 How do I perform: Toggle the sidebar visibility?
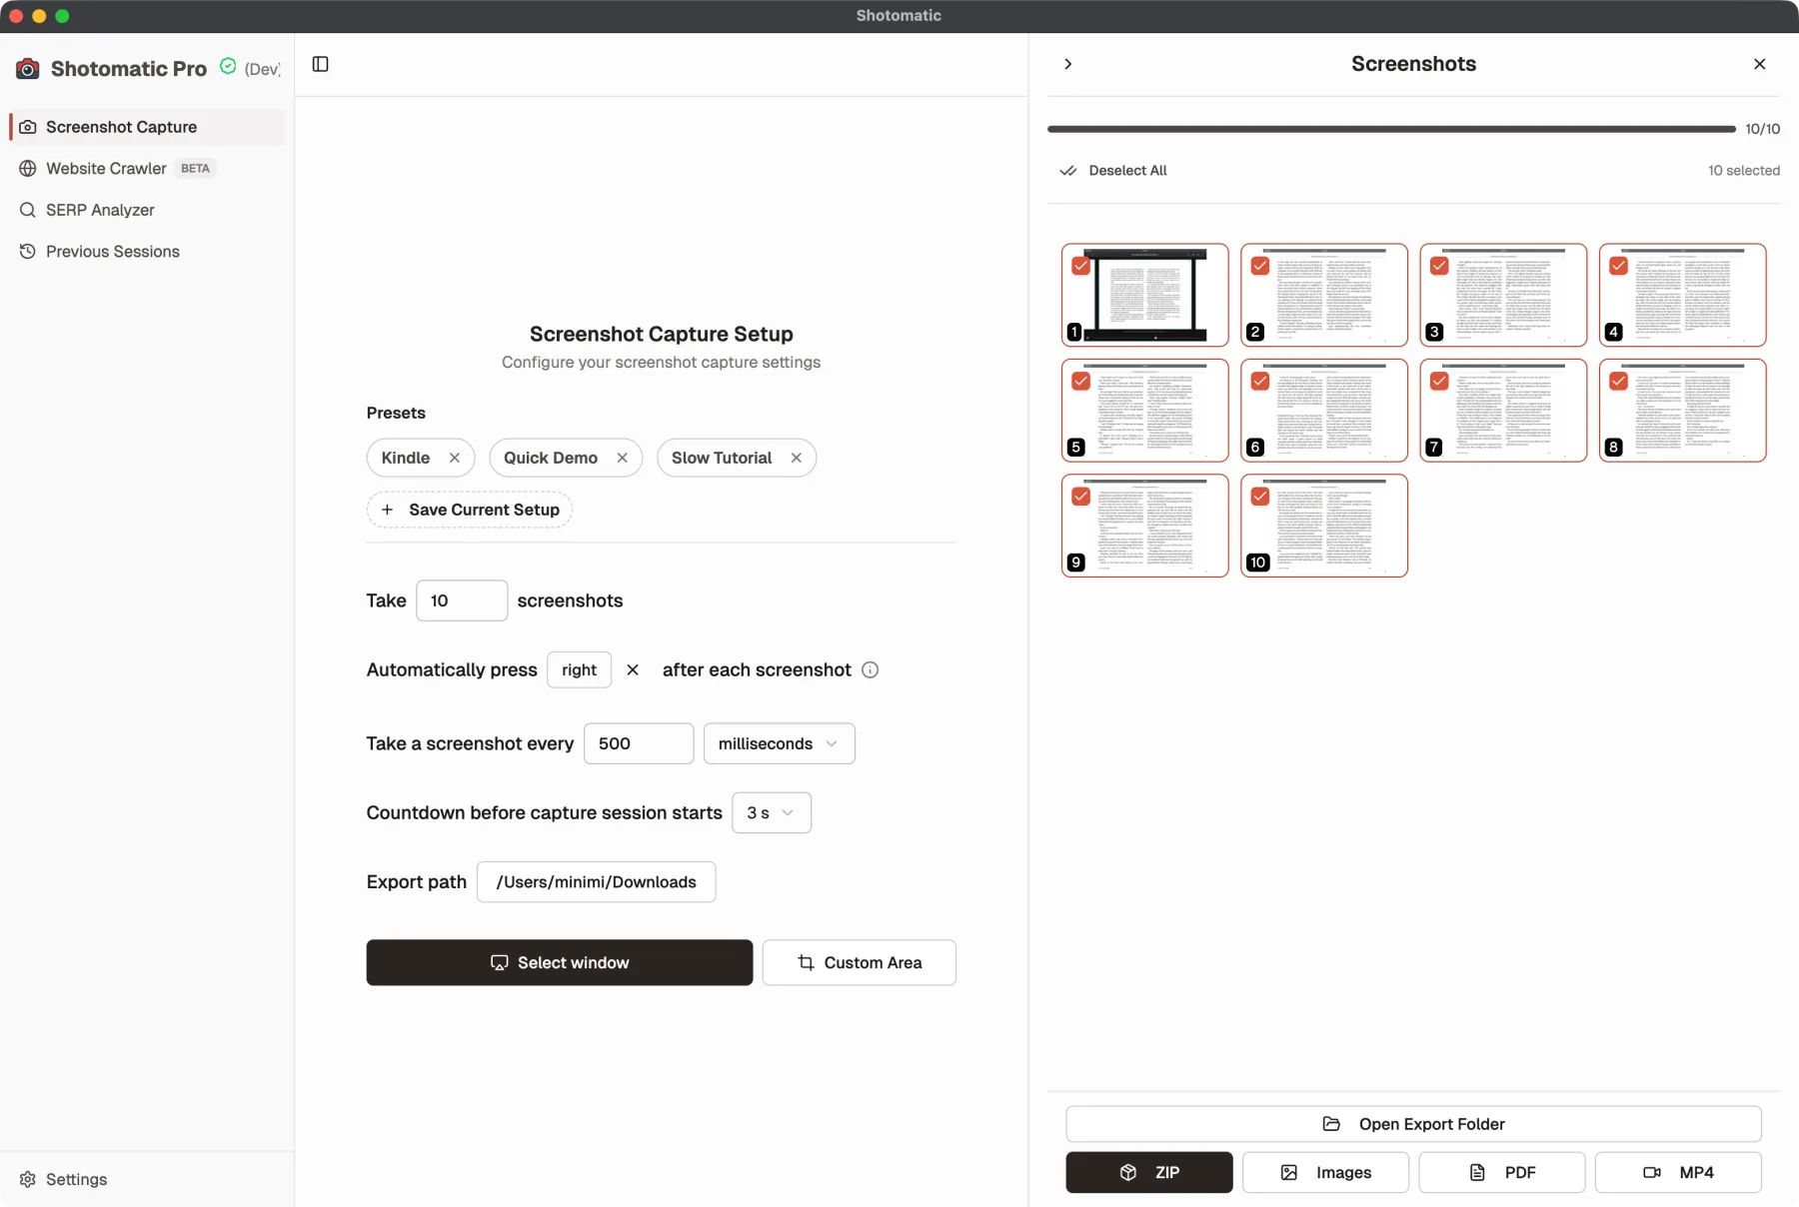(x=320, y=63)
